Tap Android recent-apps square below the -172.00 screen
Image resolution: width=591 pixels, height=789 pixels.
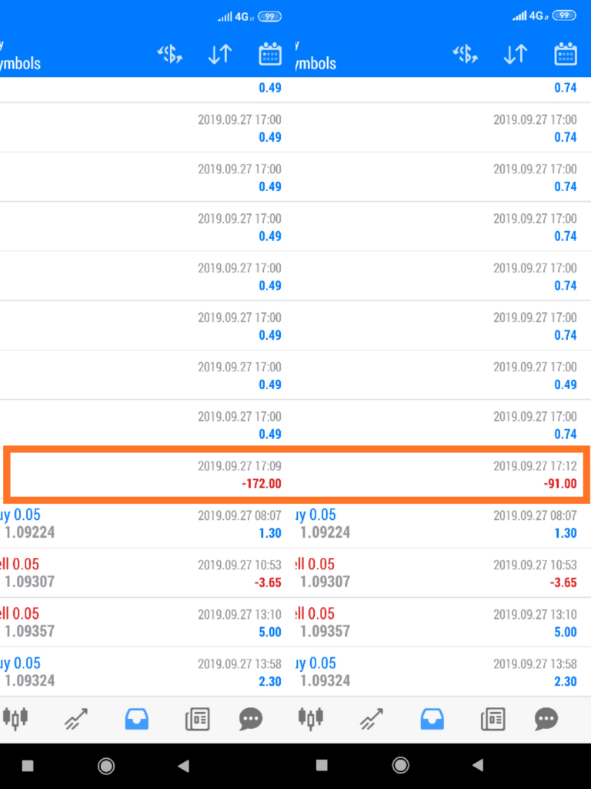click(x=28, y=766)
